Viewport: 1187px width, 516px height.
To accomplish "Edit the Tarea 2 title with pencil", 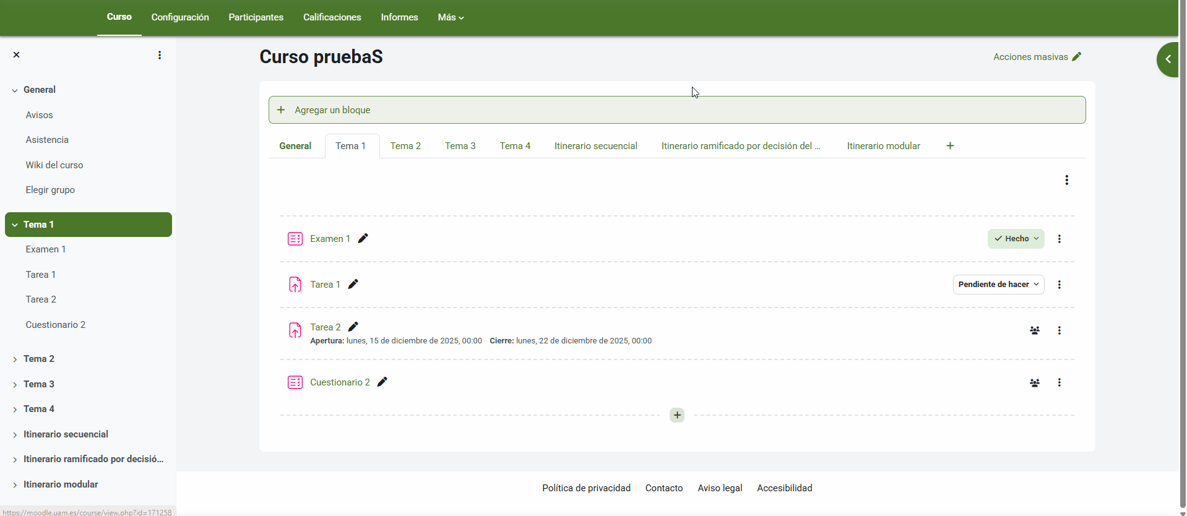I will [x=353, y=327].
